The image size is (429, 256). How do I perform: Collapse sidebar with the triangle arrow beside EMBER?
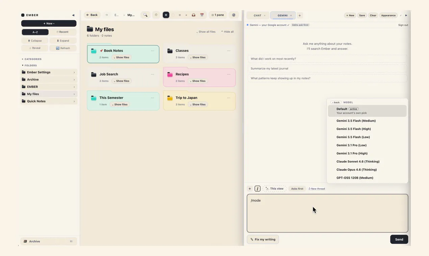click(x=73, y=15)
